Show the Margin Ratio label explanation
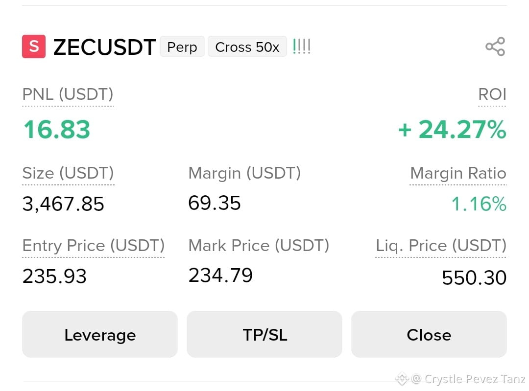 click(458, 173)
